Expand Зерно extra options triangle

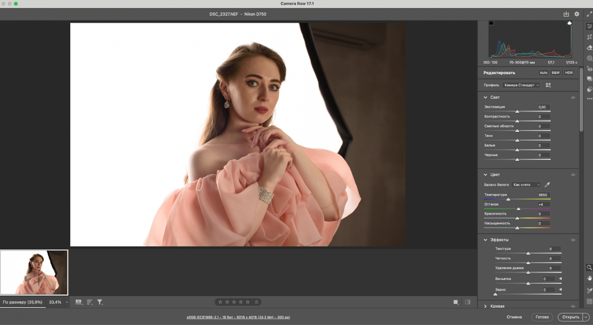point(560,290)
